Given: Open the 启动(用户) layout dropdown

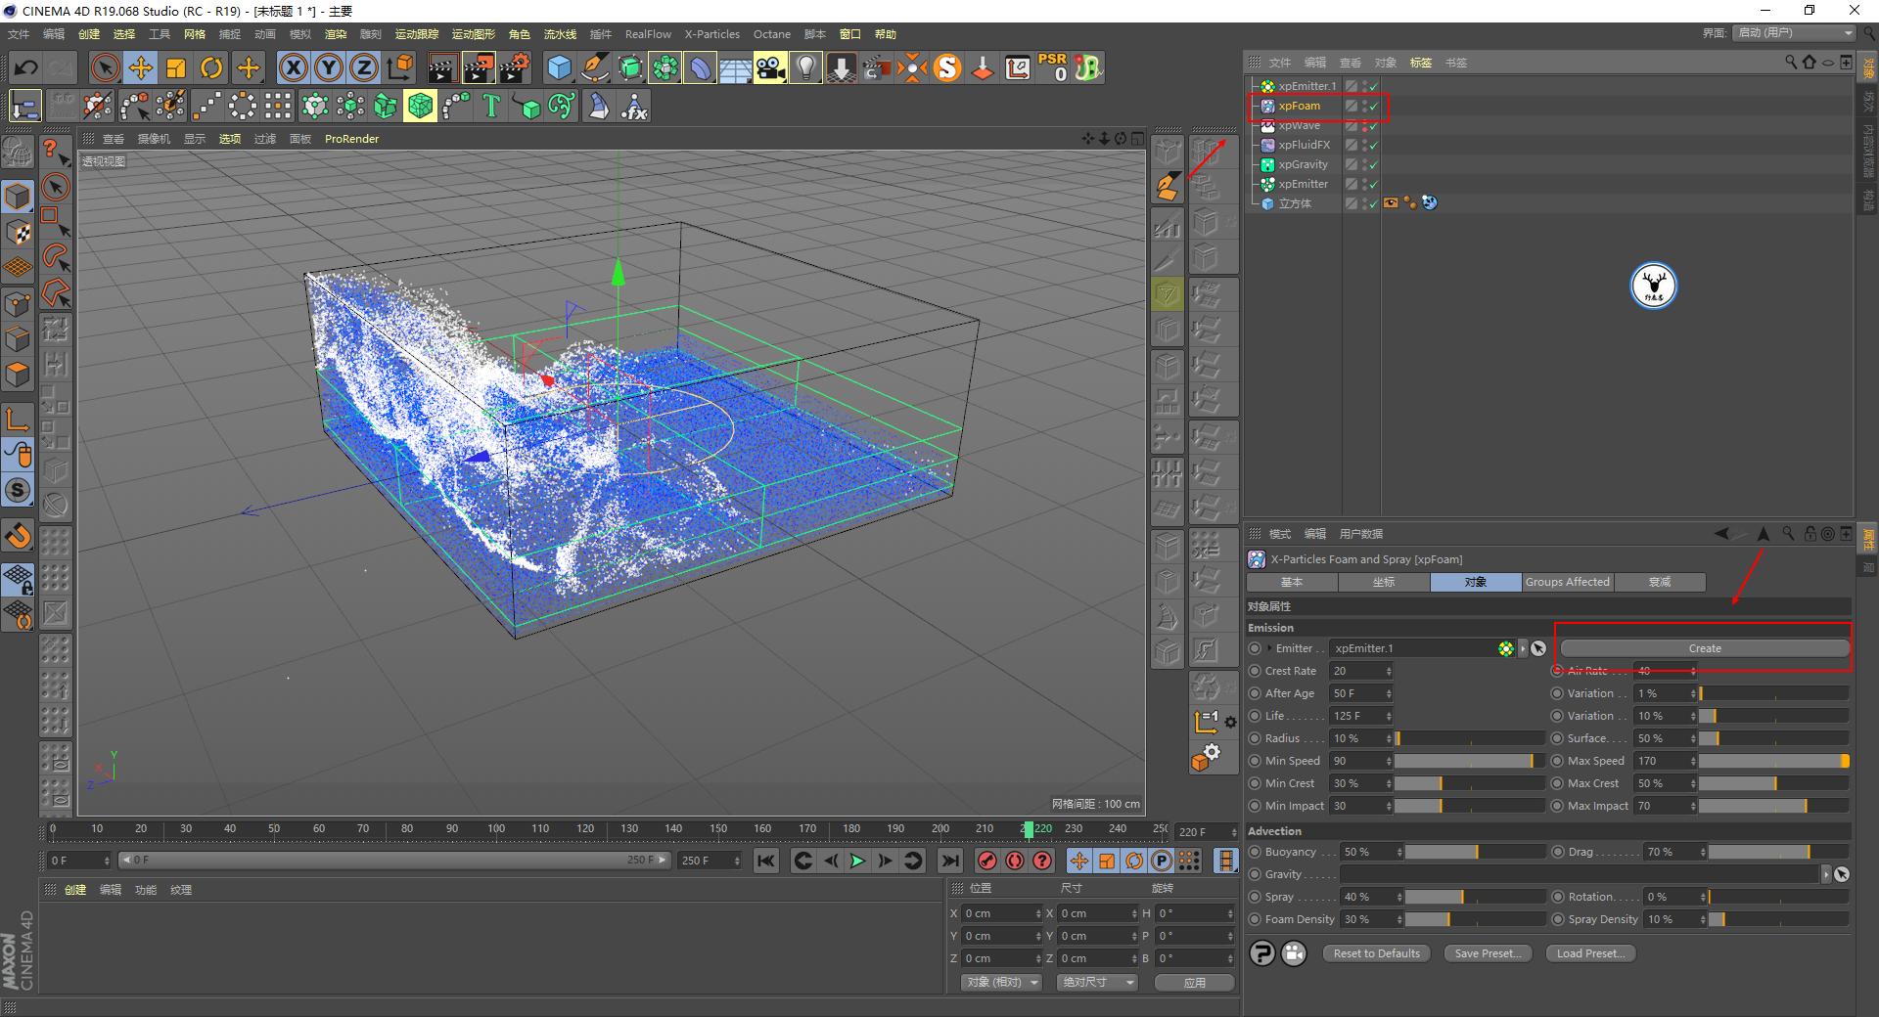Looking at the screenshot, I should pos(1793,32).
